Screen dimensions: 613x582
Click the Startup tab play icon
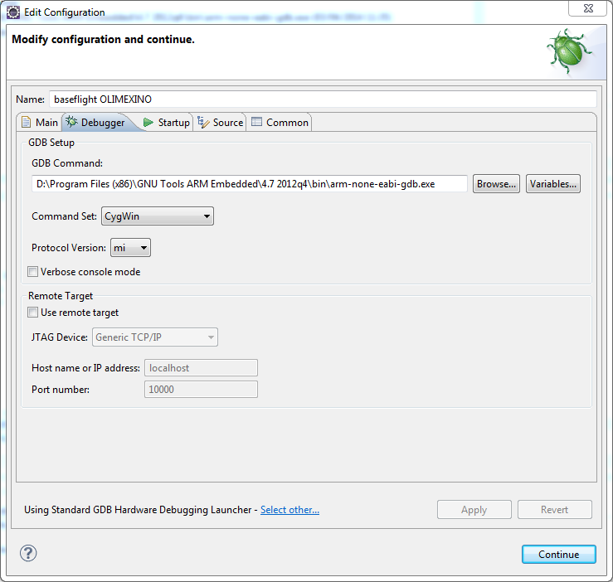148,123
